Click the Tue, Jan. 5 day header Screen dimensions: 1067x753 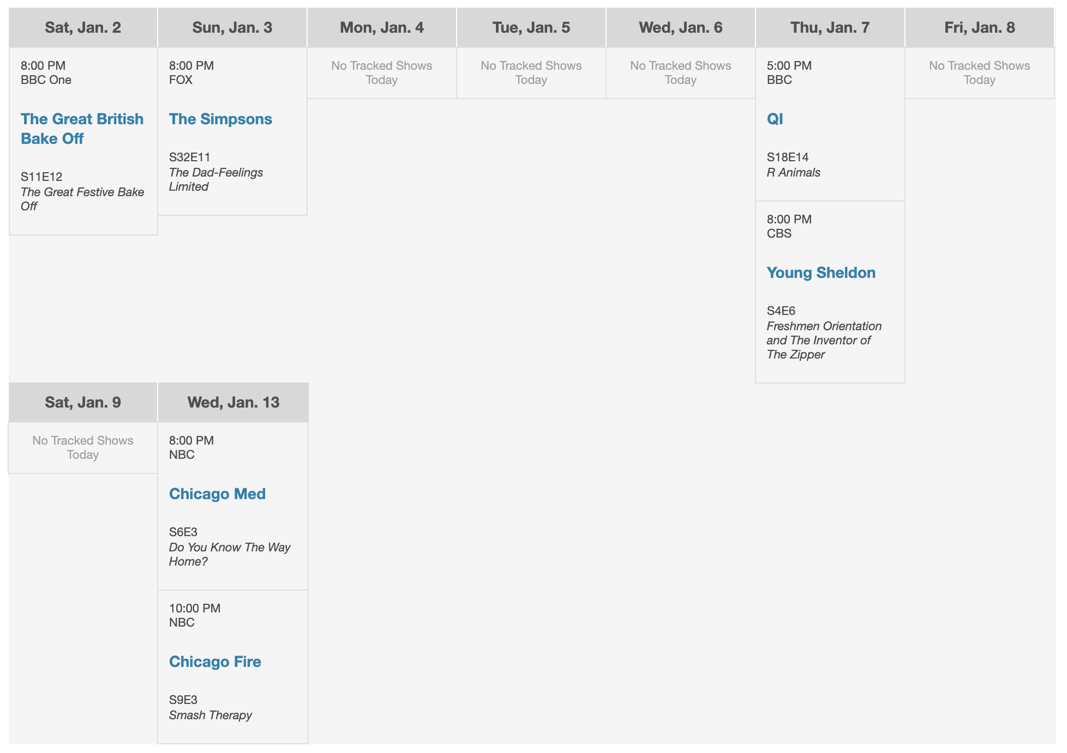click(x=531, y=27)
